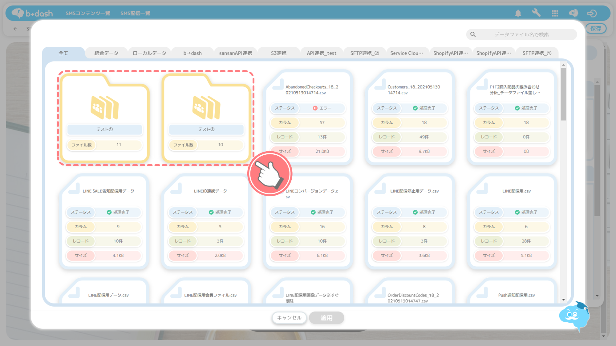Click the error status icon on AbandonedCheckouts
The height and width of the screenshot is (346, 616).
[315, 108]
